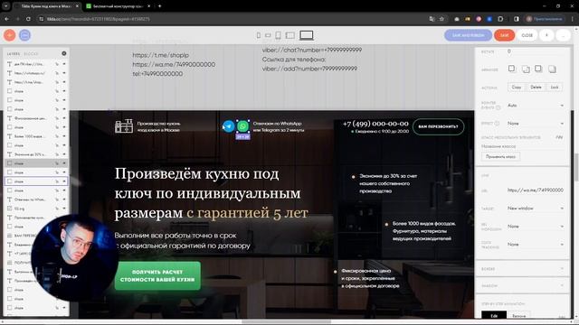
Task: Open browser side panel icon
Action: [517, 19]
